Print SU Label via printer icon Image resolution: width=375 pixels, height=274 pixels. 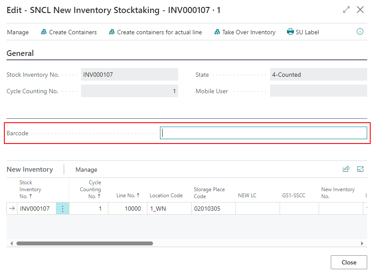click(290, 32)
